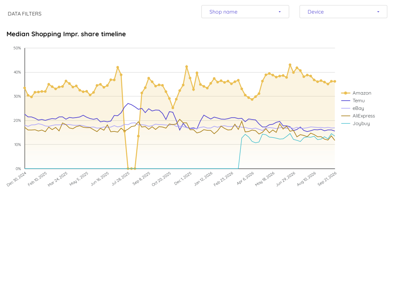
Task: Click the Jan 12, 2026 axis label
Action: pos(203,179)
